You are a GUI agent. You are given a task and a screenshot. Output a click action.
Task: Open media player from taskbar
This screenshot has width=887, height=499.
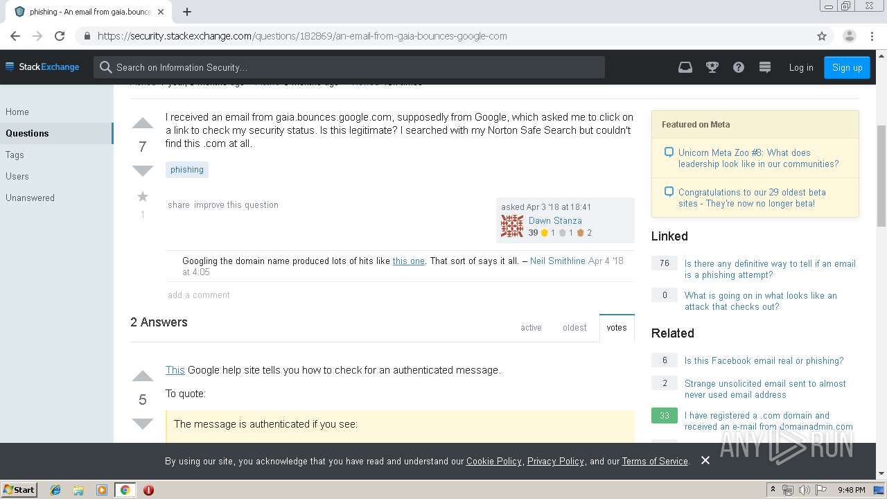102,490
